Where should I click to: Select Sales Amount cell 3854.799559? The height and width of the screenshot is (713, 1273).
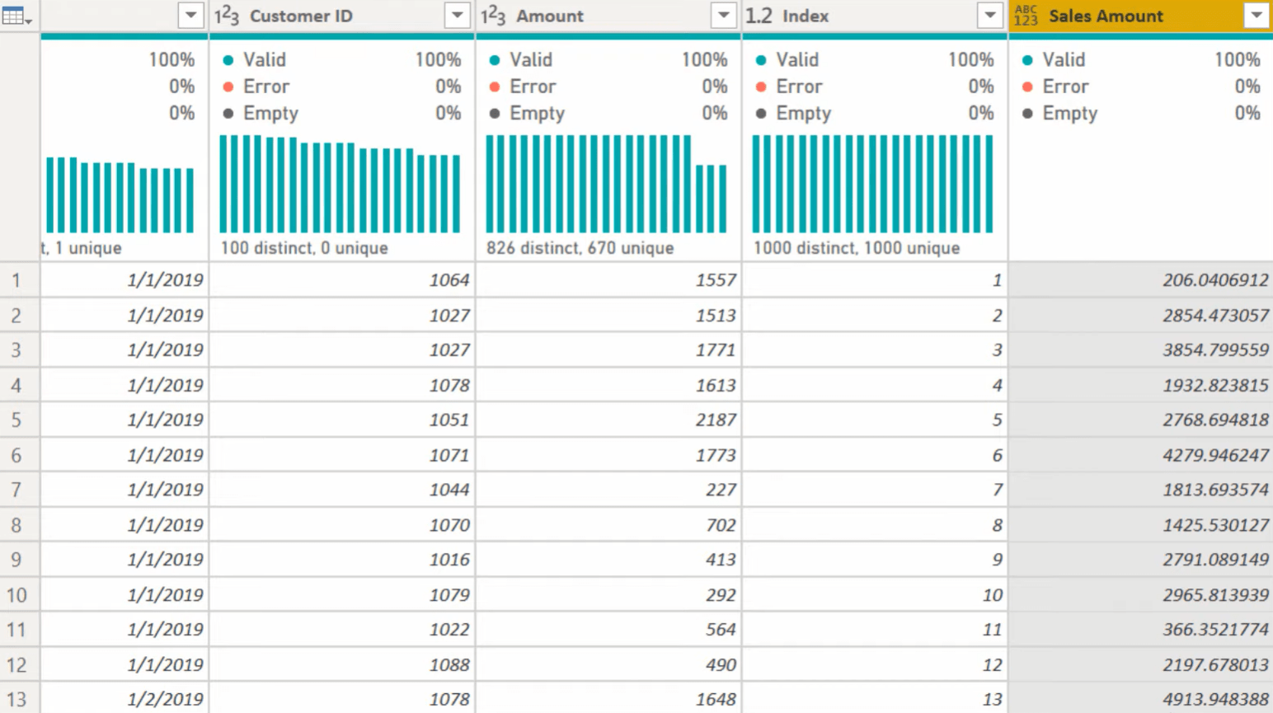(1141, 350)
